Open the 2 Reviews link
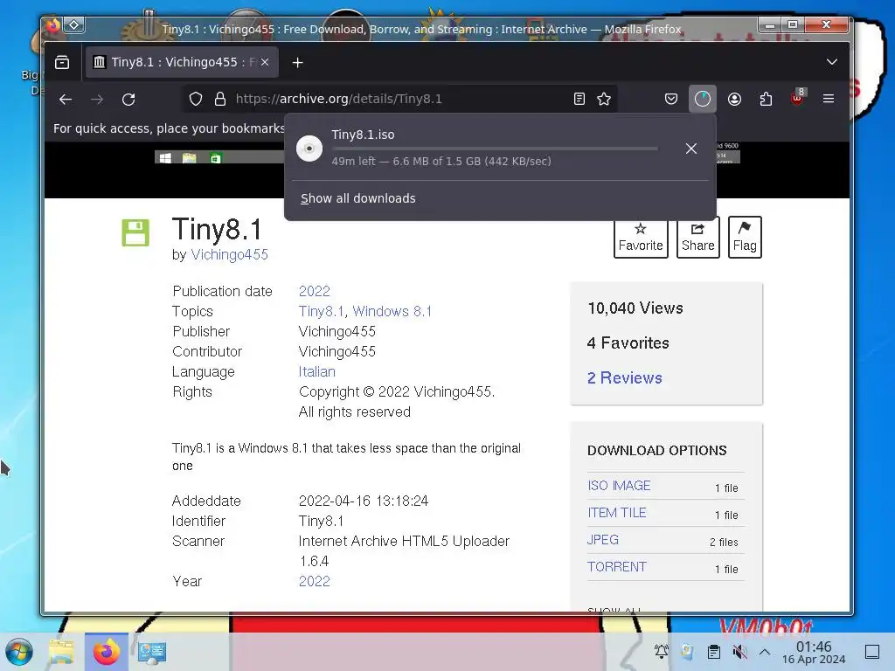 624,377
